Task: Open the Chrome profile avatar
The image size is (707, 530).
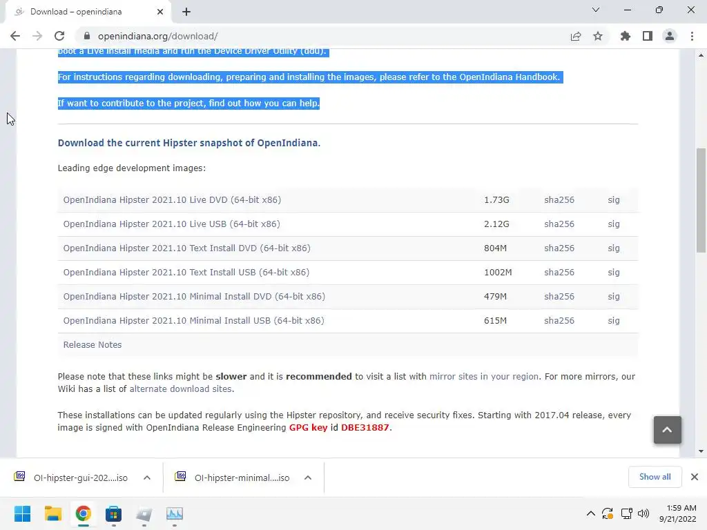Action: [670, 36]
